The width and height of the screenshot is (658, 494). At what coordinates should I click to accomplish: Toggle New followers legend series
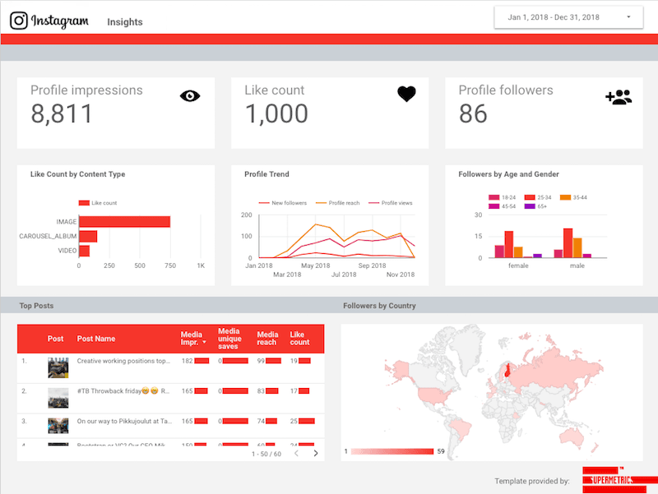pos(283,203)
